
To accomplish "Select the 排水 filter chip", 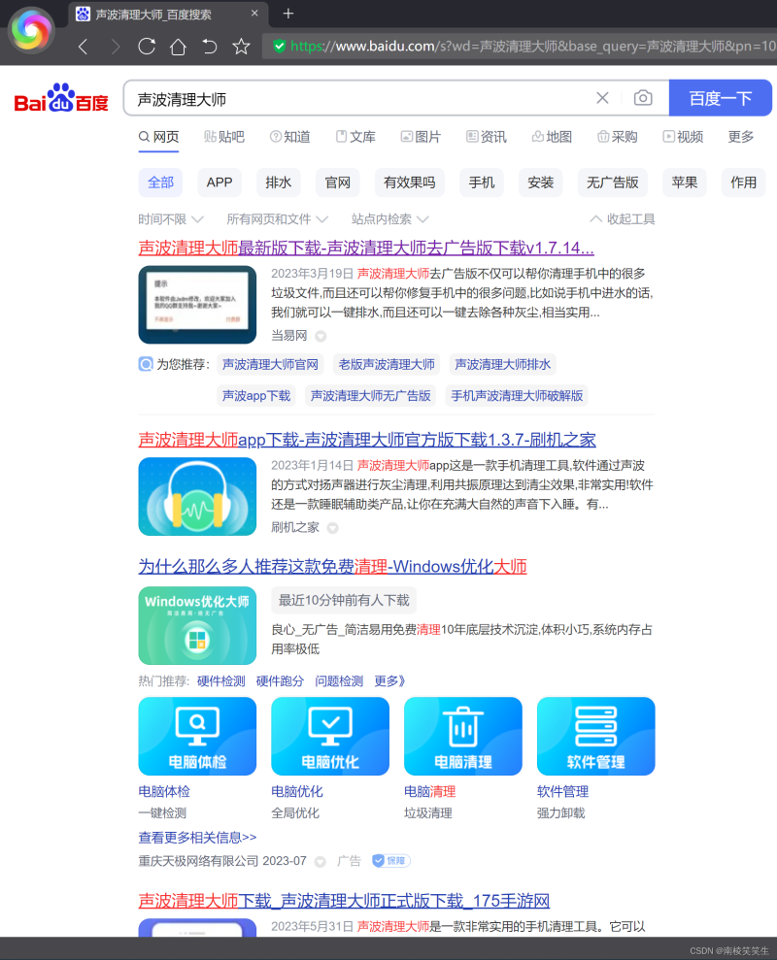I will point(278,182).
